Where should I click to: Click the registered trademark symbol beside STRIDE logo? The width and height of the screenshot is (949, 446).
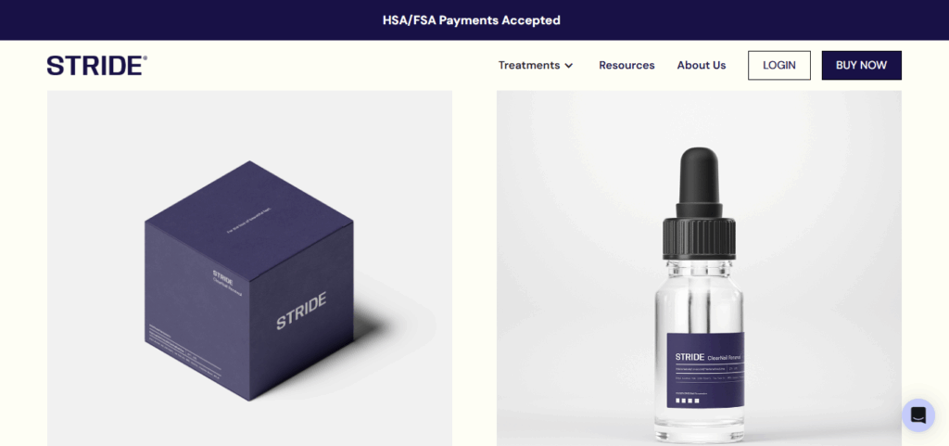tap(145, 58)
